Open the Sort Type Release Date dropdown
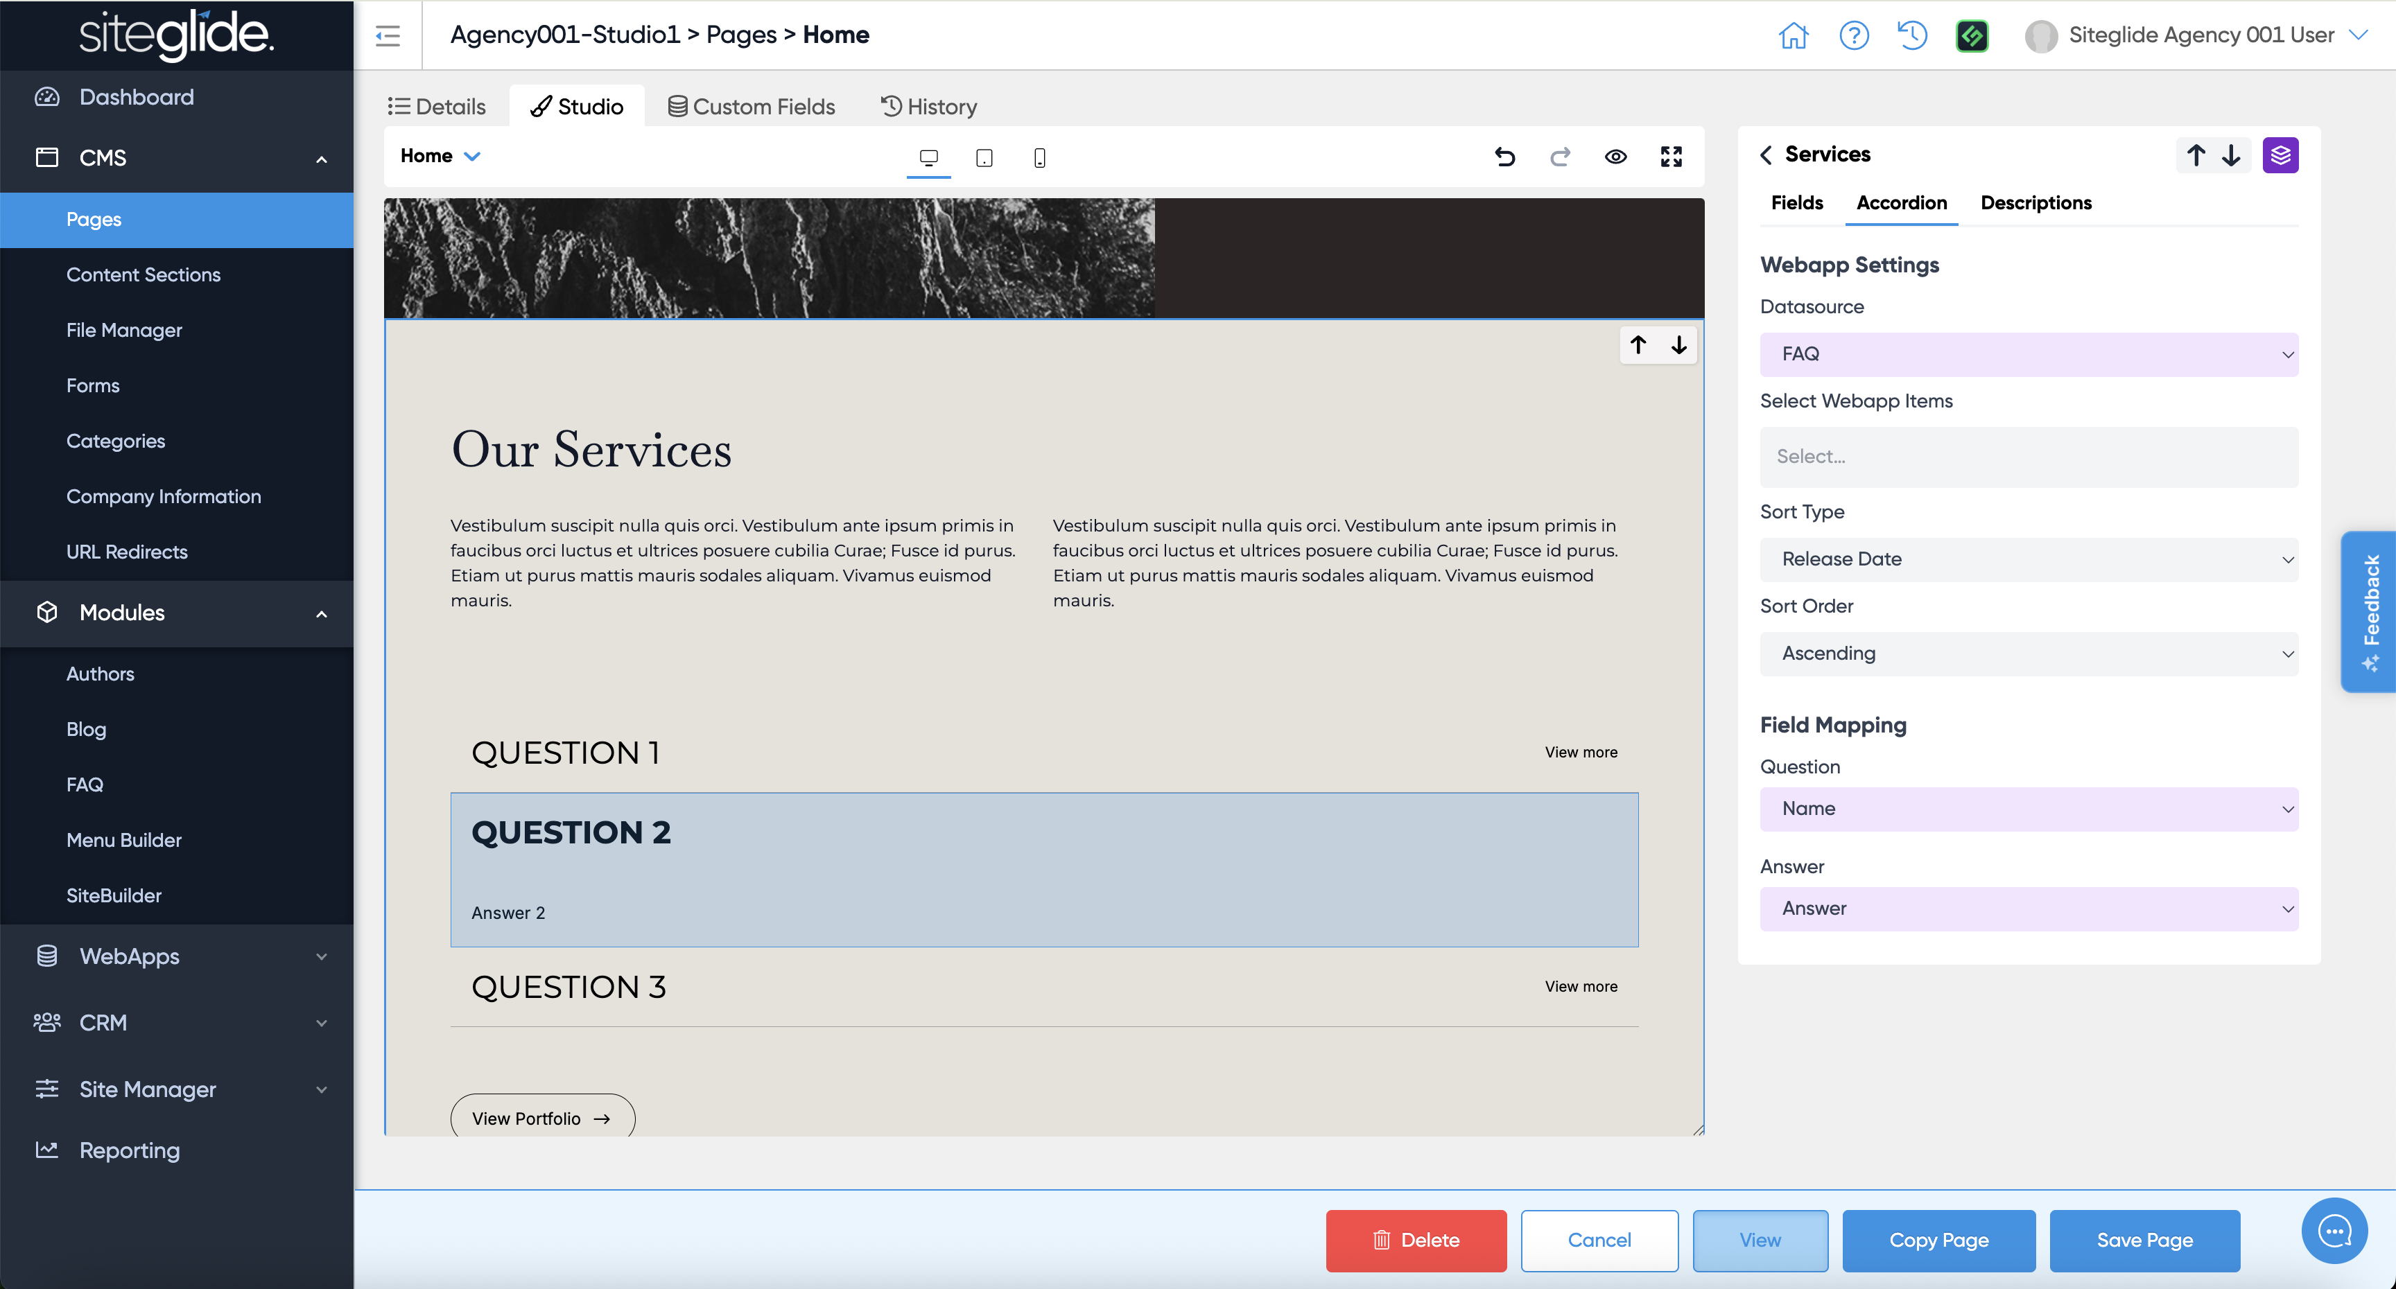 click(2028, 560)
